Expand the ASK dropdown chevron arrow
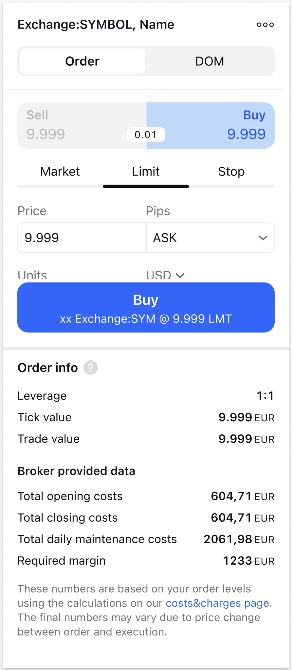 [263, 238]
